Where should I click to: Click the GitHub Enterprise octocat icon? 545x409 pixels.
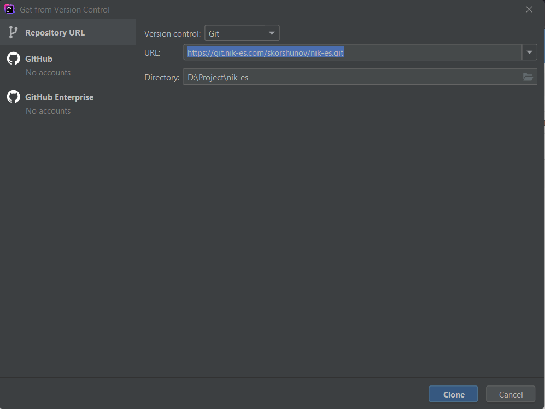[x=14, y=97]
